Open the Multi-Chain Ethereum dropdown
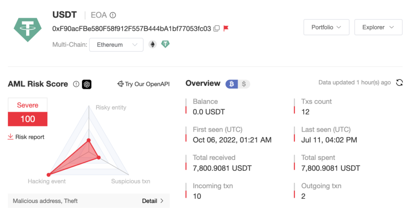Image resolution: width=409 pixels, height=215 pixels. click(116, 45)
